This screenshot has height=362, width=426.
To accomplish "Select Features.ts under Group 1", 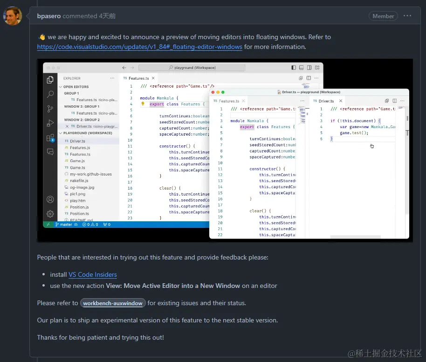I will [x=89, y=100].
